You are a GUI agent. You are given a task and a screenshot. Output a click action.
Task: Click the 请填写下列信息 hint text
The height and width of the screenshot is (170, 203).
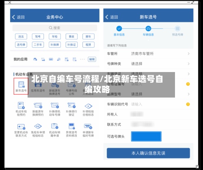coord(117,45)
